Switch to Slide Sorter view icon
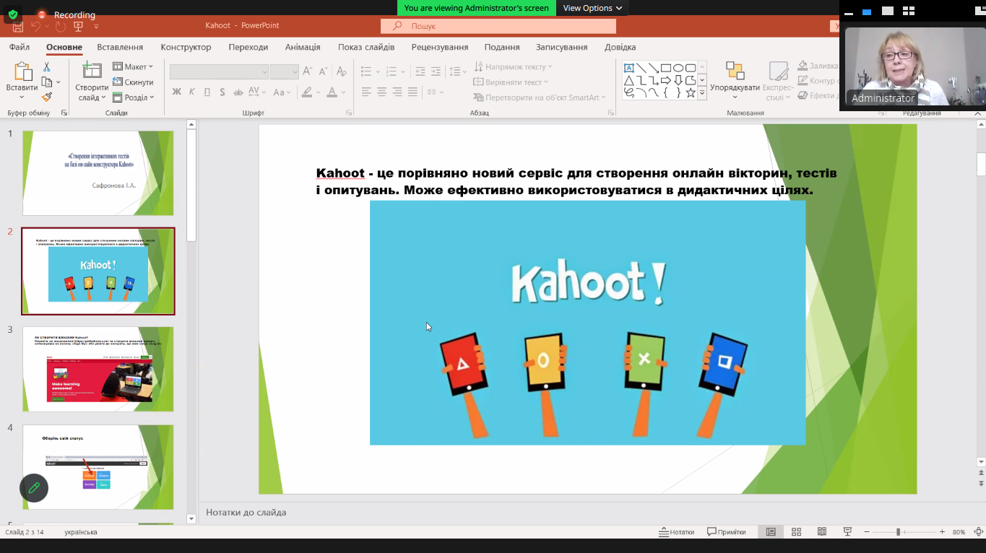 (x=796, y=532)
